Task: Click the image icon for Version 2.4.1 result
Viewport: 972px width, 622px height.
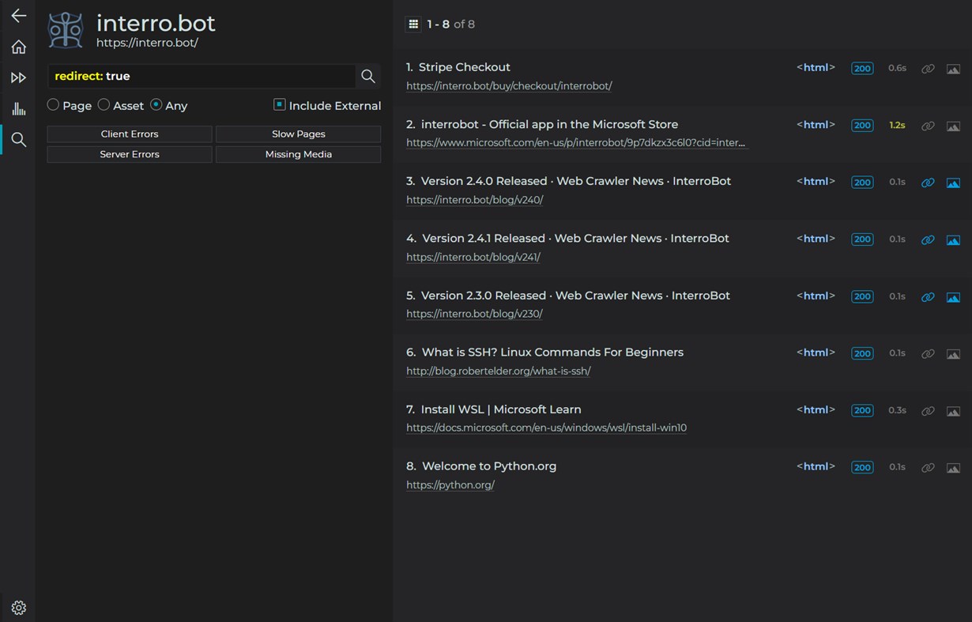Action: click(x=953, y=239)
